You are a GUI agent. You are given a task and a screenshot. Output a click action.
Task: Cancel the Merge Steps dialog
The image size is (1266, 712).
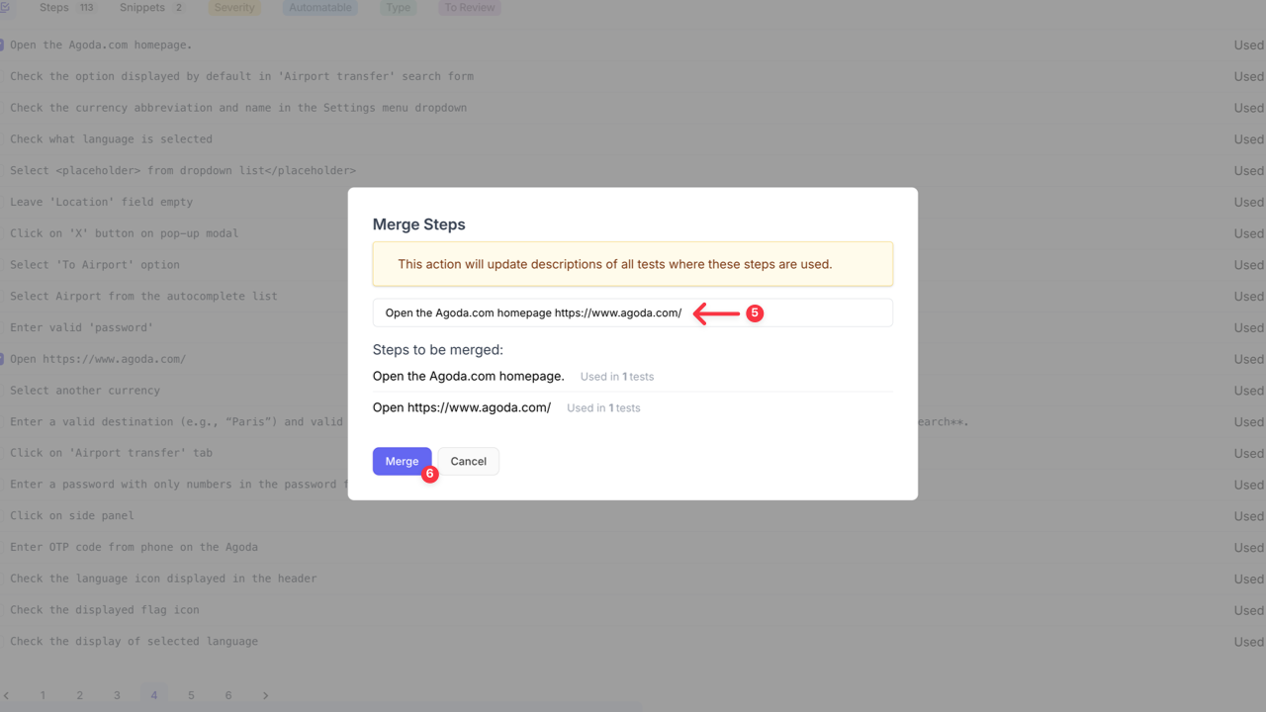(468, 461)
